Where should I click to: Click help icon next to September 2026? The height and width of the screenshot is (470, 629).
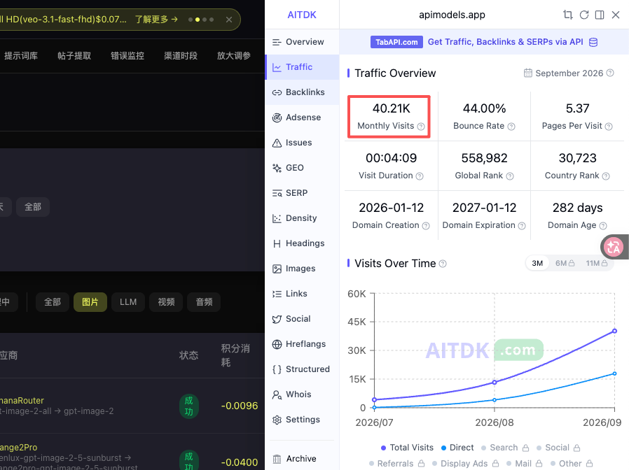[610, 73]
